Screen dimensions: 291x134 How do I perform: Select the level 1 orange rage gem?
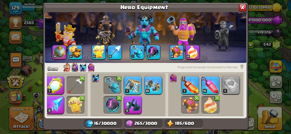click(x=190, y=85)
